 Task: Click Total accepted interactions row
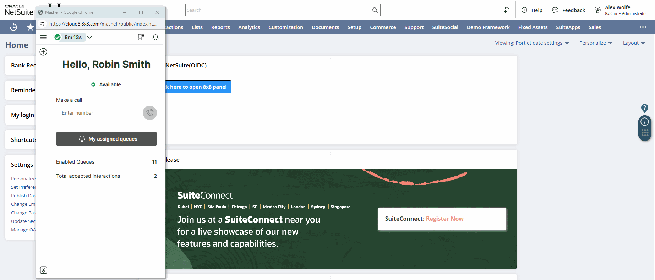tap(107, 176)
